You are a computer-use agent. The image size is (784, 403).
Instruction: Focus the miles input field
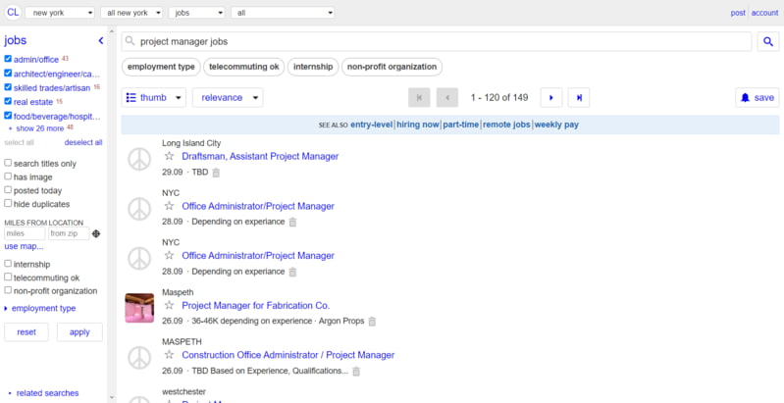[x=25, y=233]
